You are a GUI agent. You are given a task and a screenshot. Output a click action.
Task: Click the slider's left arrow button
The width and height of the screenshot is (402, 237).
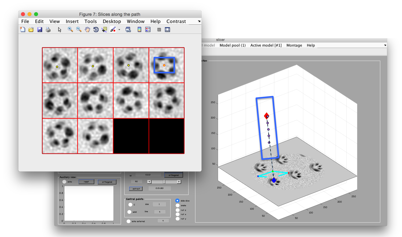tap(149, 182)
